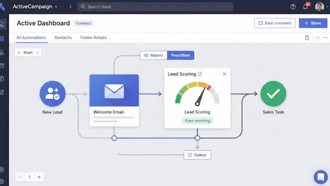Open the three-dot more options menu
This screenshot has height=186, width=330.
click(325, 38)
